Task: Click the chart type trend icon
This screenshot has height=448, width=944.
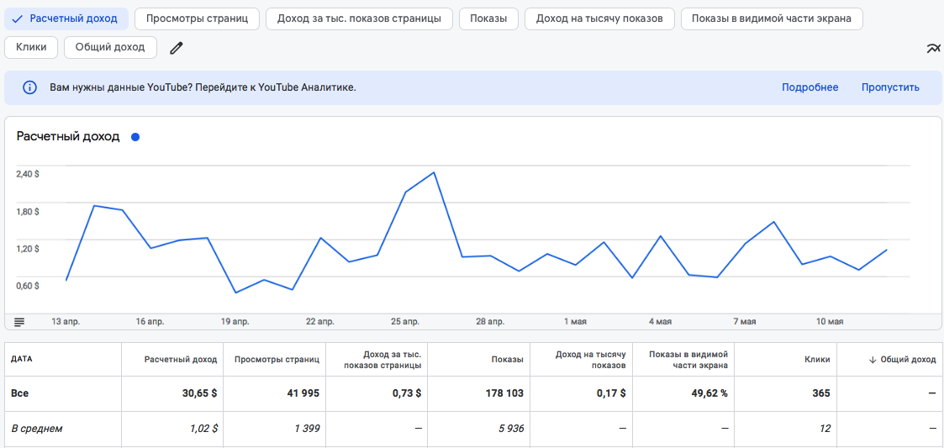Action: tap(933, 49)
